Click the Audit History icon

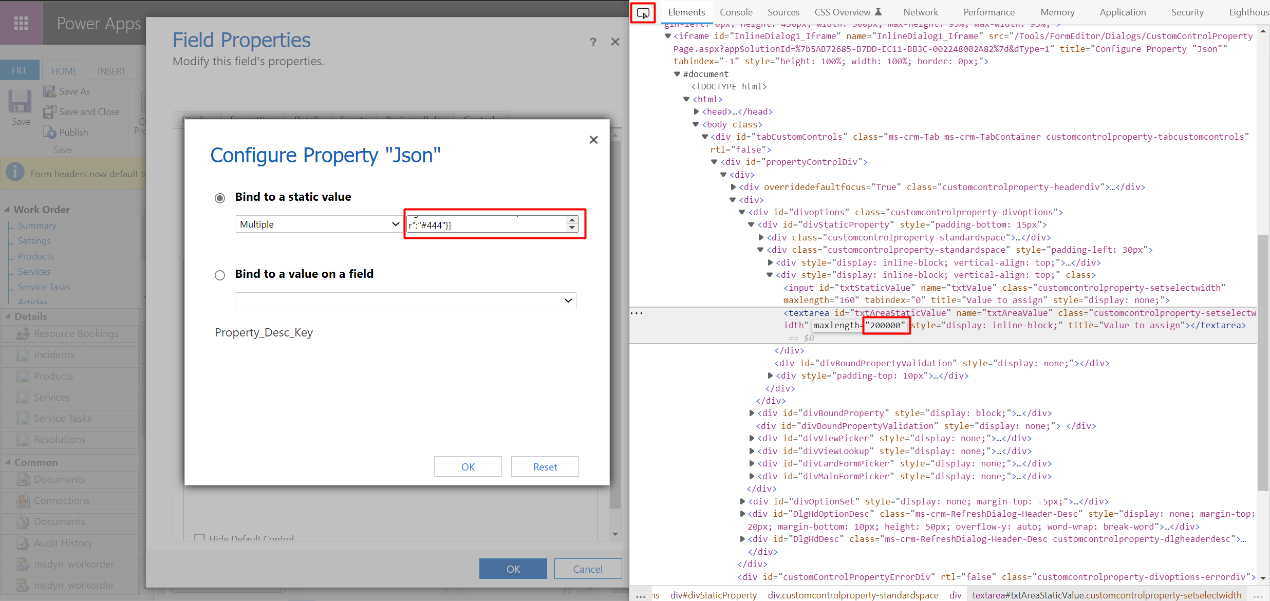coord(23,543)
